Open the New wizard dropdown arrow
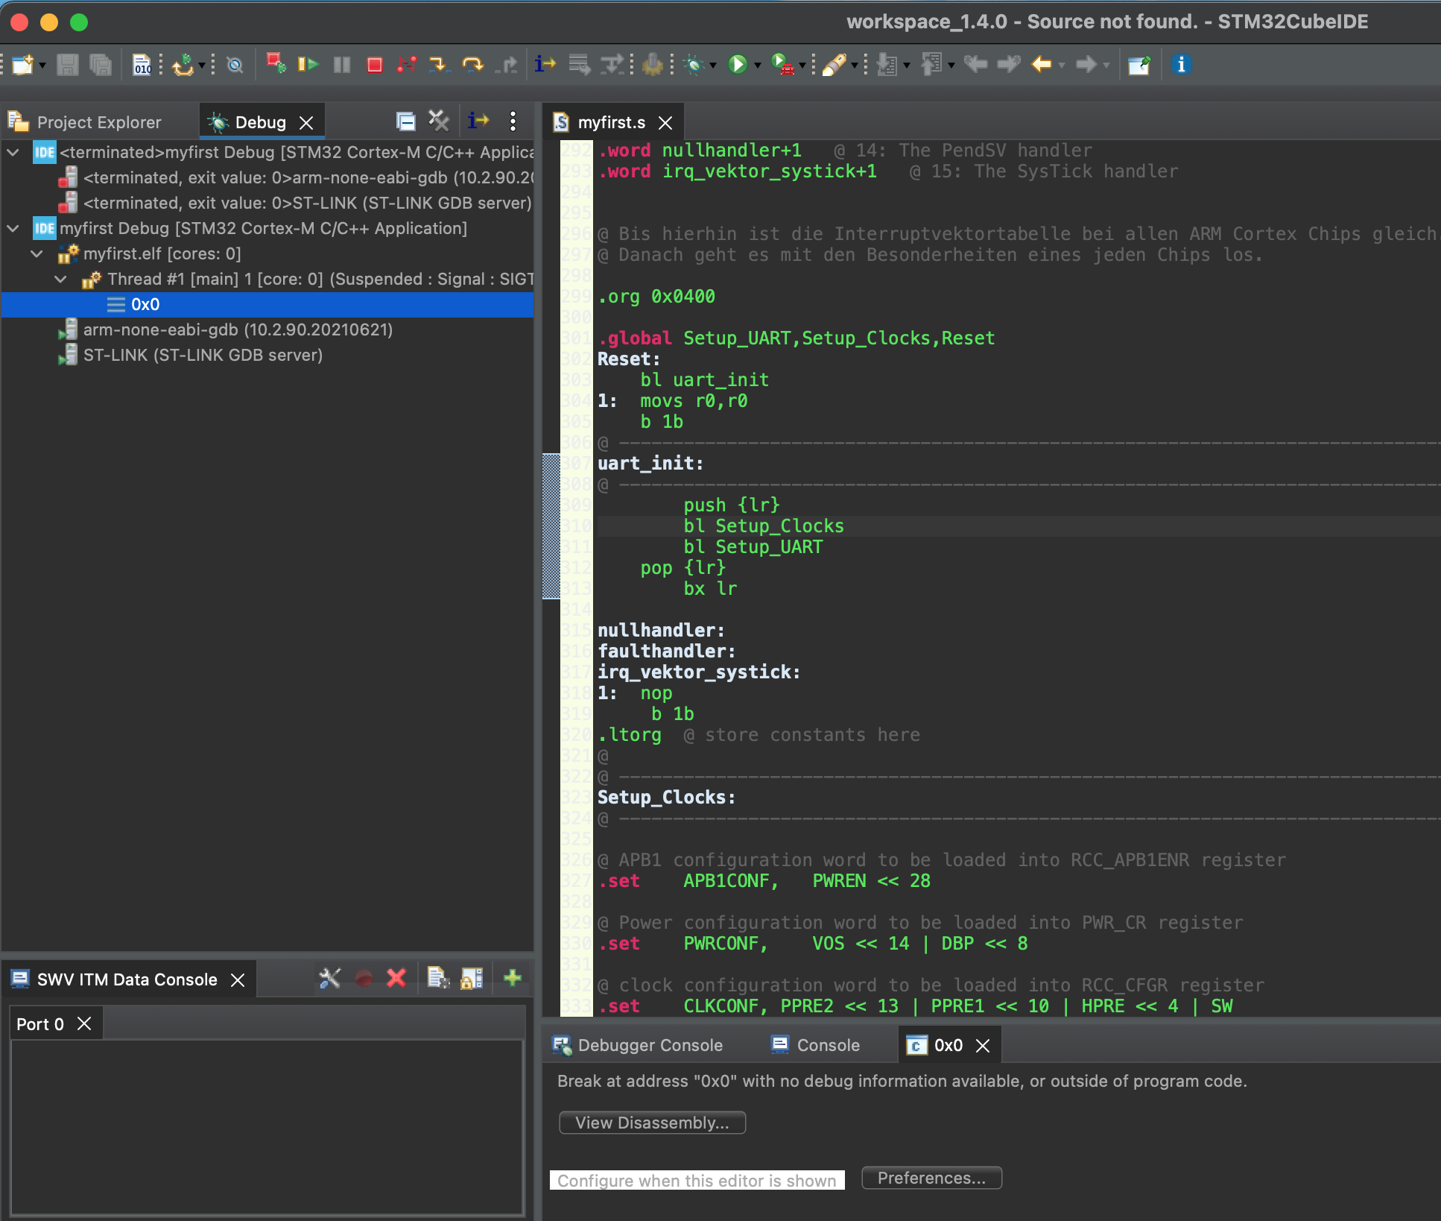 pyautogui.click(x=42, y=66)
